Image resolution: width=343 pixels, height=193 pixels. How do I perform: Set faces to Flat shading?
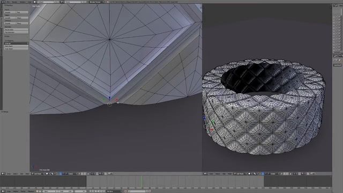[23, 12]
